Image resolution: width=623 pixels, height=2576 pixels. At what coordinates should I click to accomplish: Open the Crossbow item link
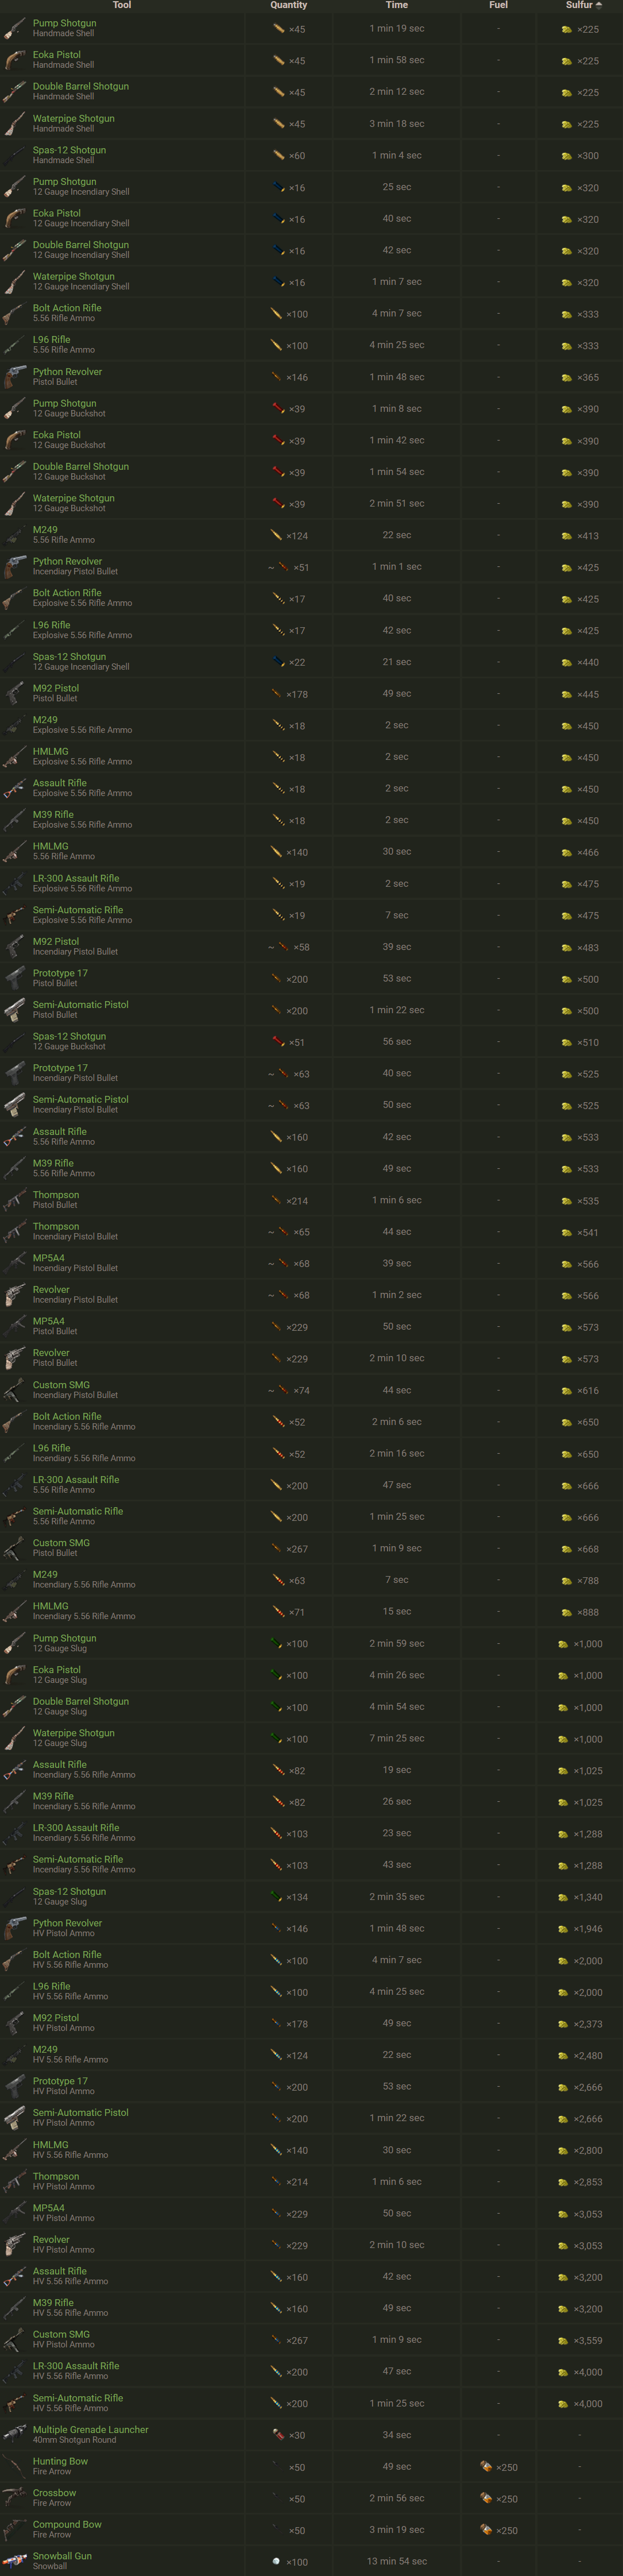pyautogui.click(x=54, y=2493)
